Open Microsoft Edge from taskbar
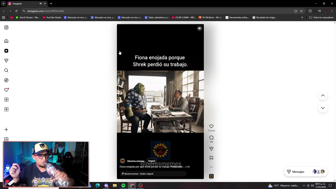This screenshot has width=336, height=189. (98, 186)
